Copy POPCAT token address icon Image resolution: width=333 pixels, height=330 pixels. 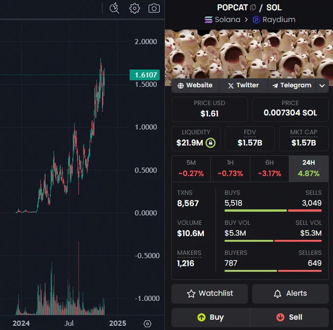253,7
